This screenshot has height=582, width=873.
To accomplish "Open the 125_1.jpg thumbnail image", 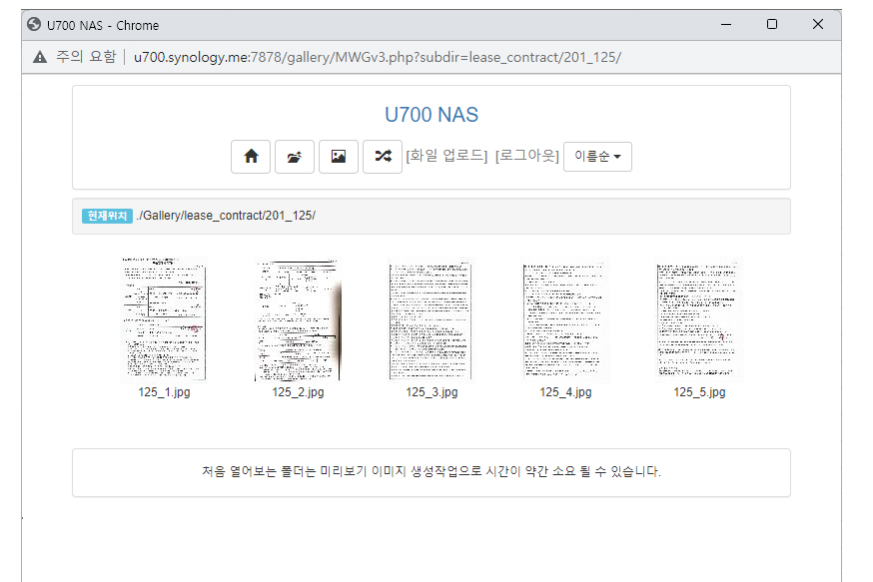I will (x=164, y=319).
